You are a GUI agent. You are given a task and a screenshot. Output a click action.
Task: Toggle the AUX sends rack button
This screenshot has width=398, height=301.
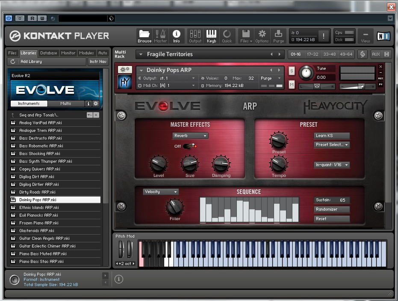(x=376, y=54)
